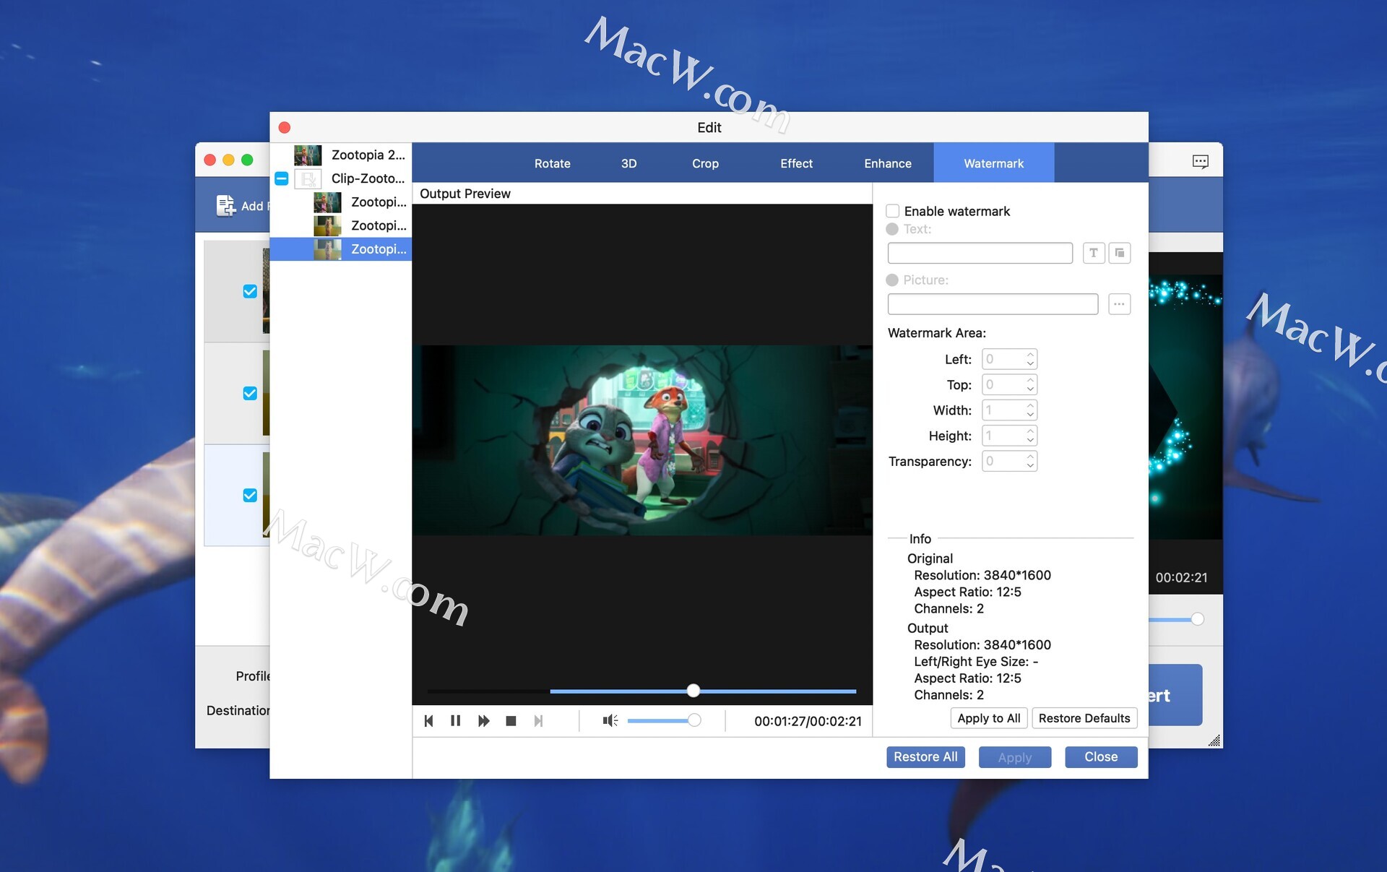Stop the preview with the stop icon

pyautogui.click(x=511, y=720)
